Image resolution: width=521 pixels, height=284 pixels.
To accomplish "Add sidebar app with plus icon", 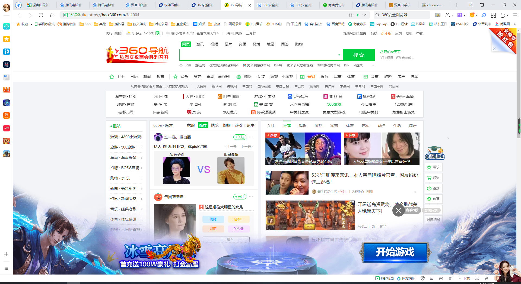I will click(x=6, y=254).
